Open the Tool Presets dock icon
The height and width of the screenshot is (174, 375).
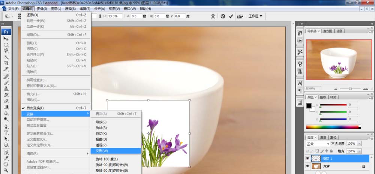pyautogui.click(x=300, y=52)
